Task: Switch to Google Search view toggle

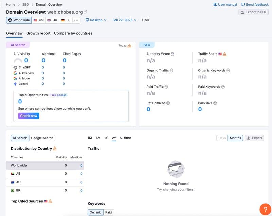Action: 42,138
